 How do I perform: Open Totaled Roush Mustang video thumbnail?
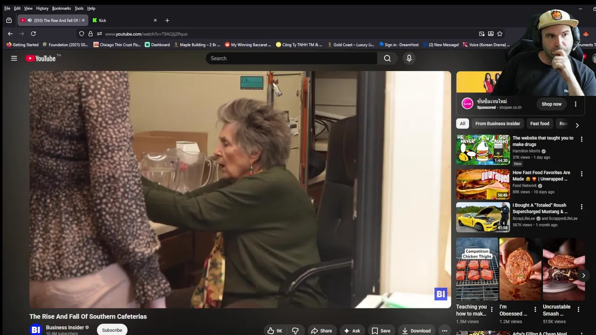[x=483, y=217]
